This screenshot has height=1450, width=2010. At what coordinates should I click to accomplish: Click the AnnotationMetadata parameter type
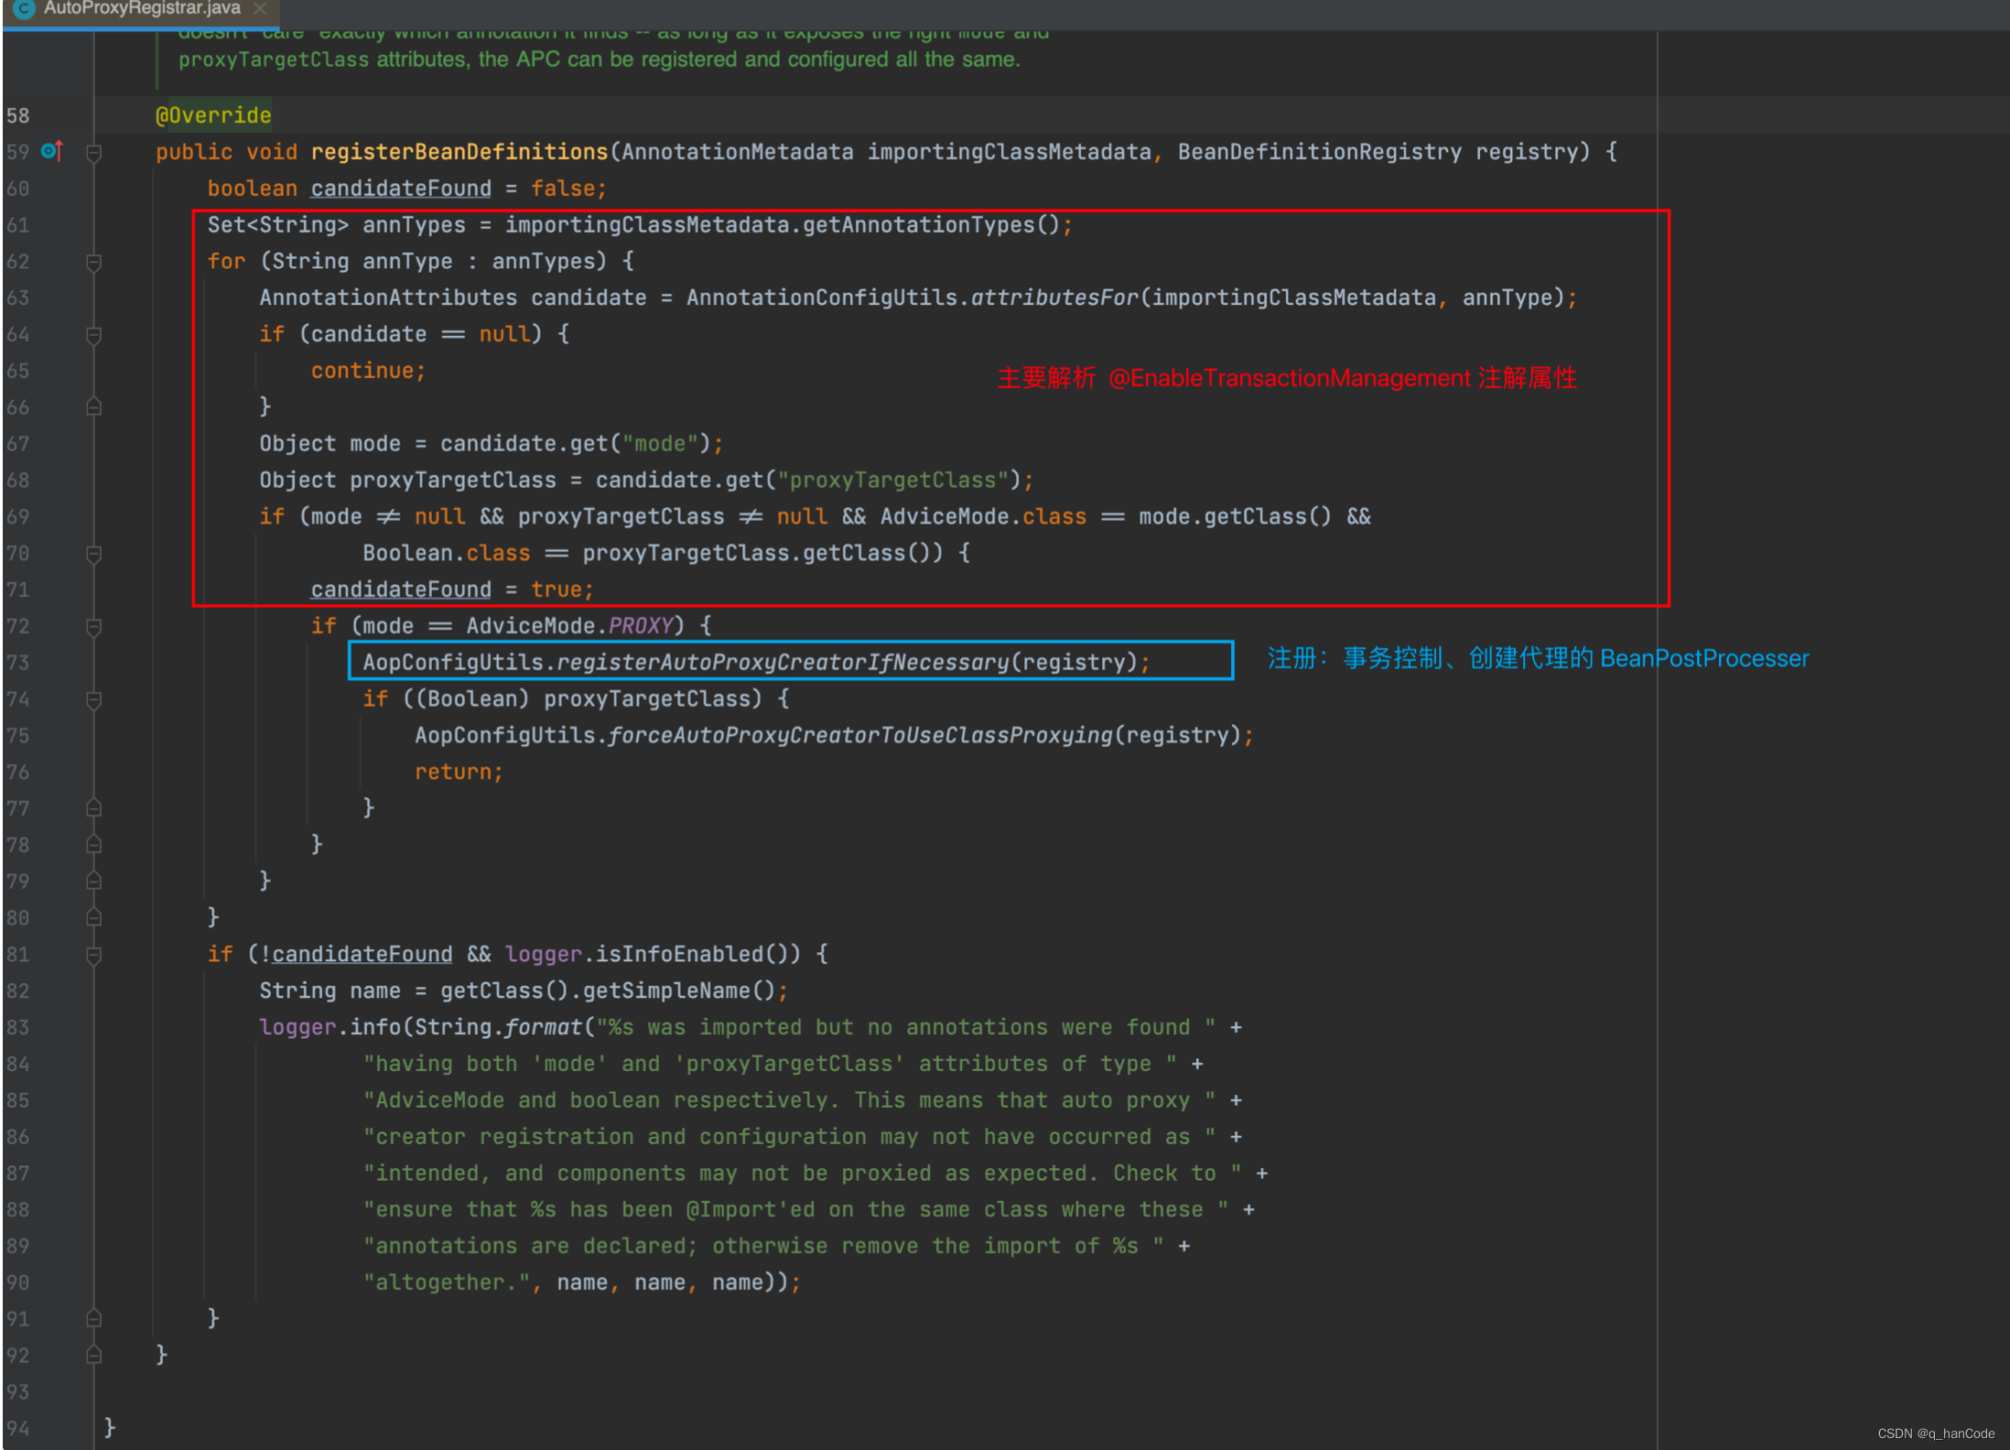(x=738, y=152)
